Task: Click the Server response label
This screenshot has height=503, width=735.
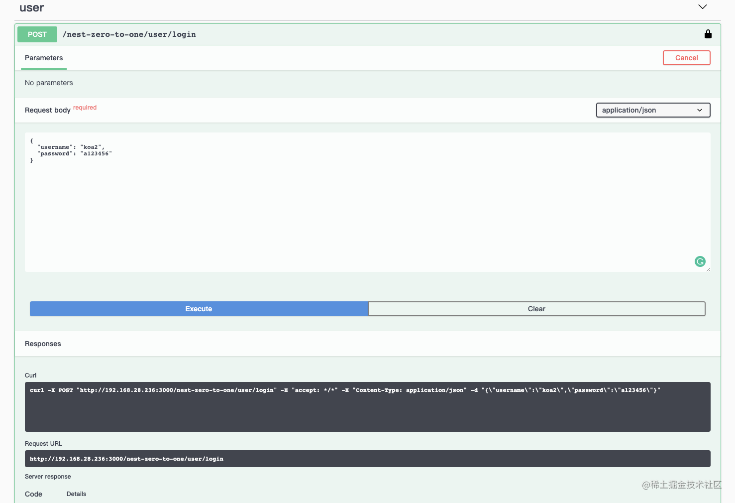Action: click(x=48, y=477)
